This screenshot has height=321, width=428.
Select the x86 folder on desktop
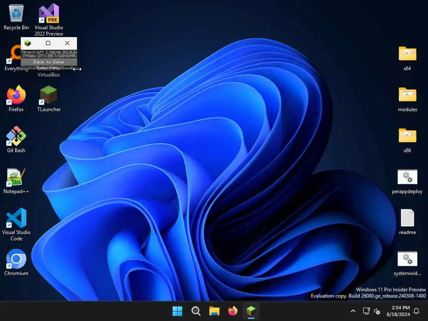click(x=407, y=140)
